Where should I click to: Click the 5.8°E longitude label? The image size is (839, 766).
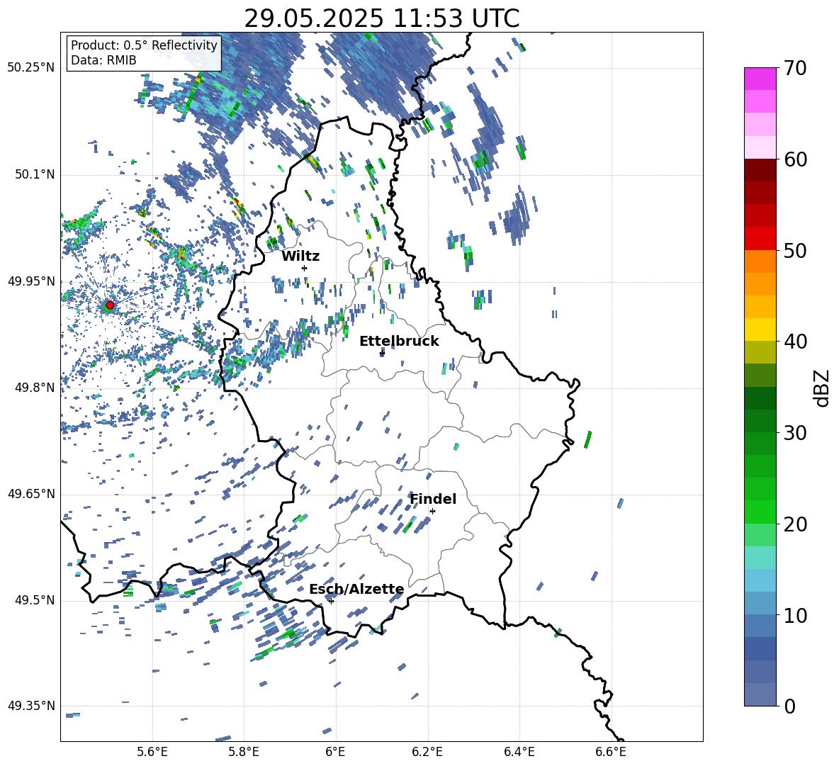(x=244, y=753)
